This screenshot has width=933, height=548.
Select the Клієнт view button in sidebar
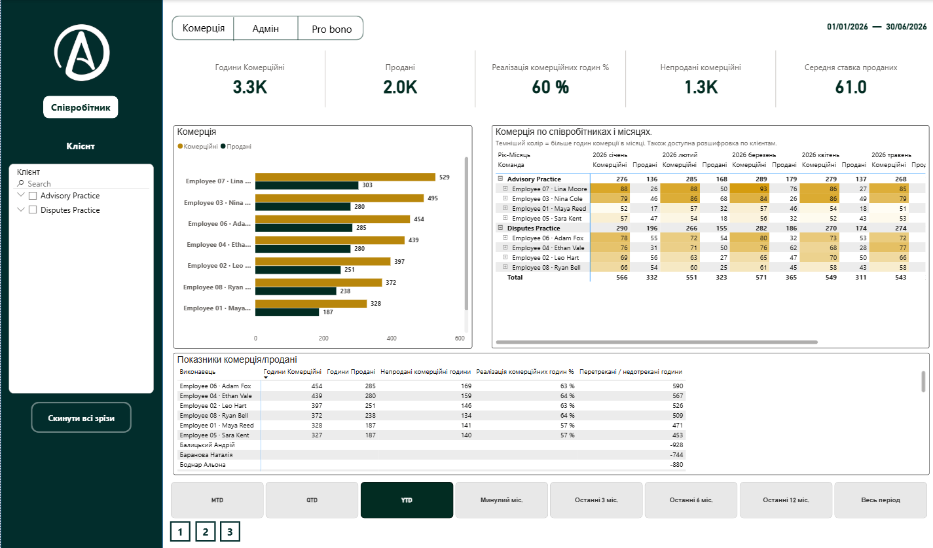(81, 146)
